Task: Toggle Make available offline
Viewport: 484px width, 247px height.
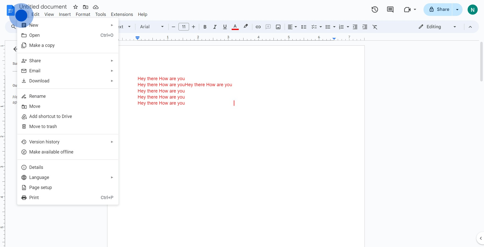Action: [68, 152]
